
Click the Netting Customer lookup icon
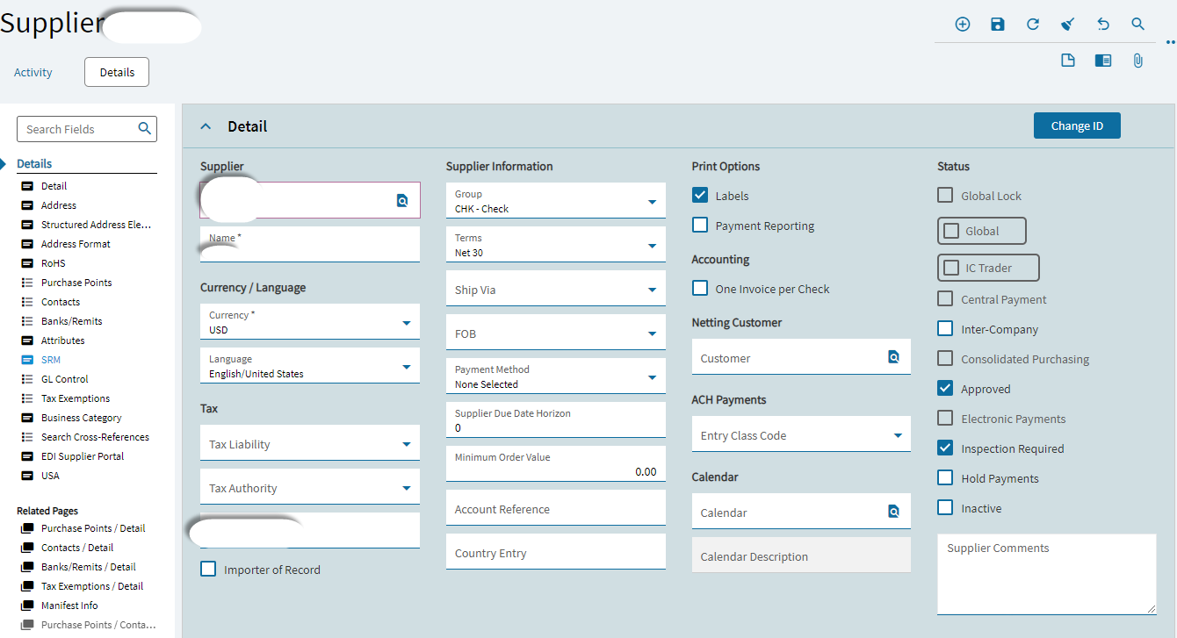coord(893,357)
